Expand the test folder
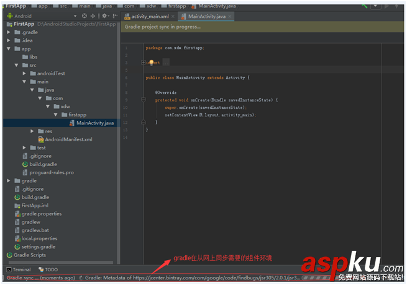 click(24, 147)
